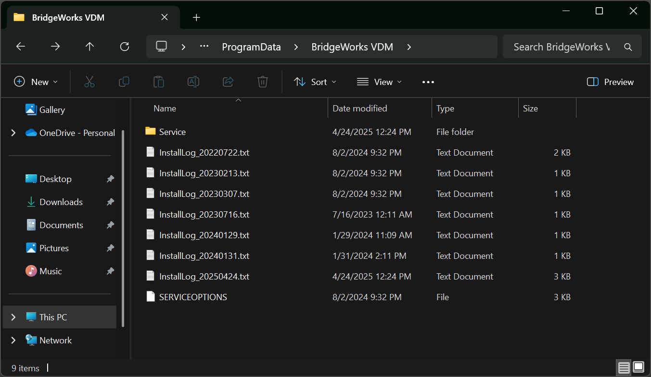Click BridgeWorks VDM in the breadcrumb
Image resolution: width=651 pixels, height=377 pixels.
(x=352, y=47)
